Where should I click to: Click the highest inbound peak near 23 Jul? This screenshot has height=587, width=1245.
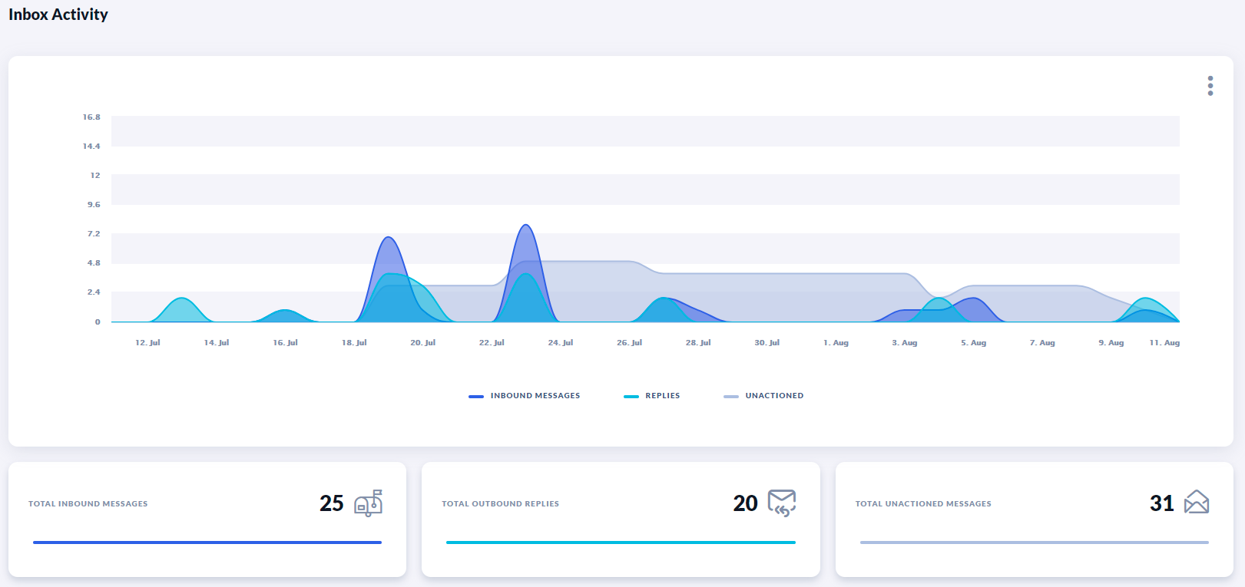[526, 226]
